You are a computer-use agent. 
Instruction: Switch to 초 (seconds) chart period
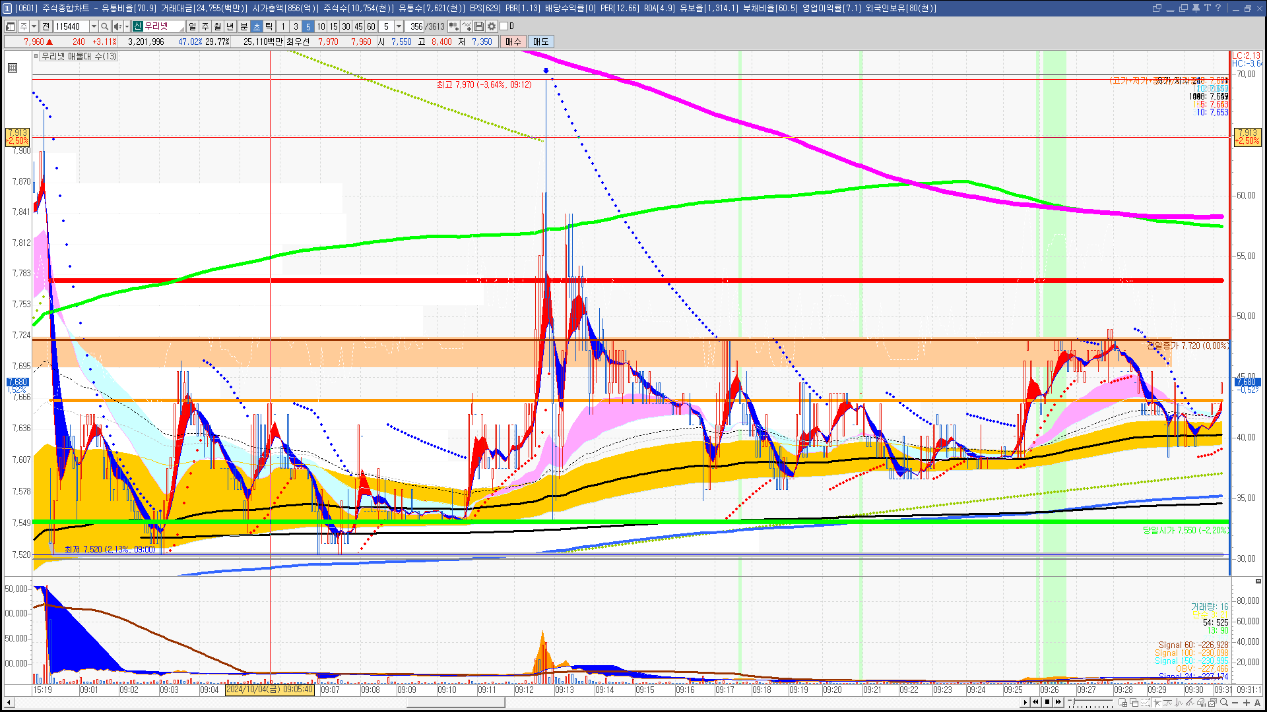[x=257, y=26]
